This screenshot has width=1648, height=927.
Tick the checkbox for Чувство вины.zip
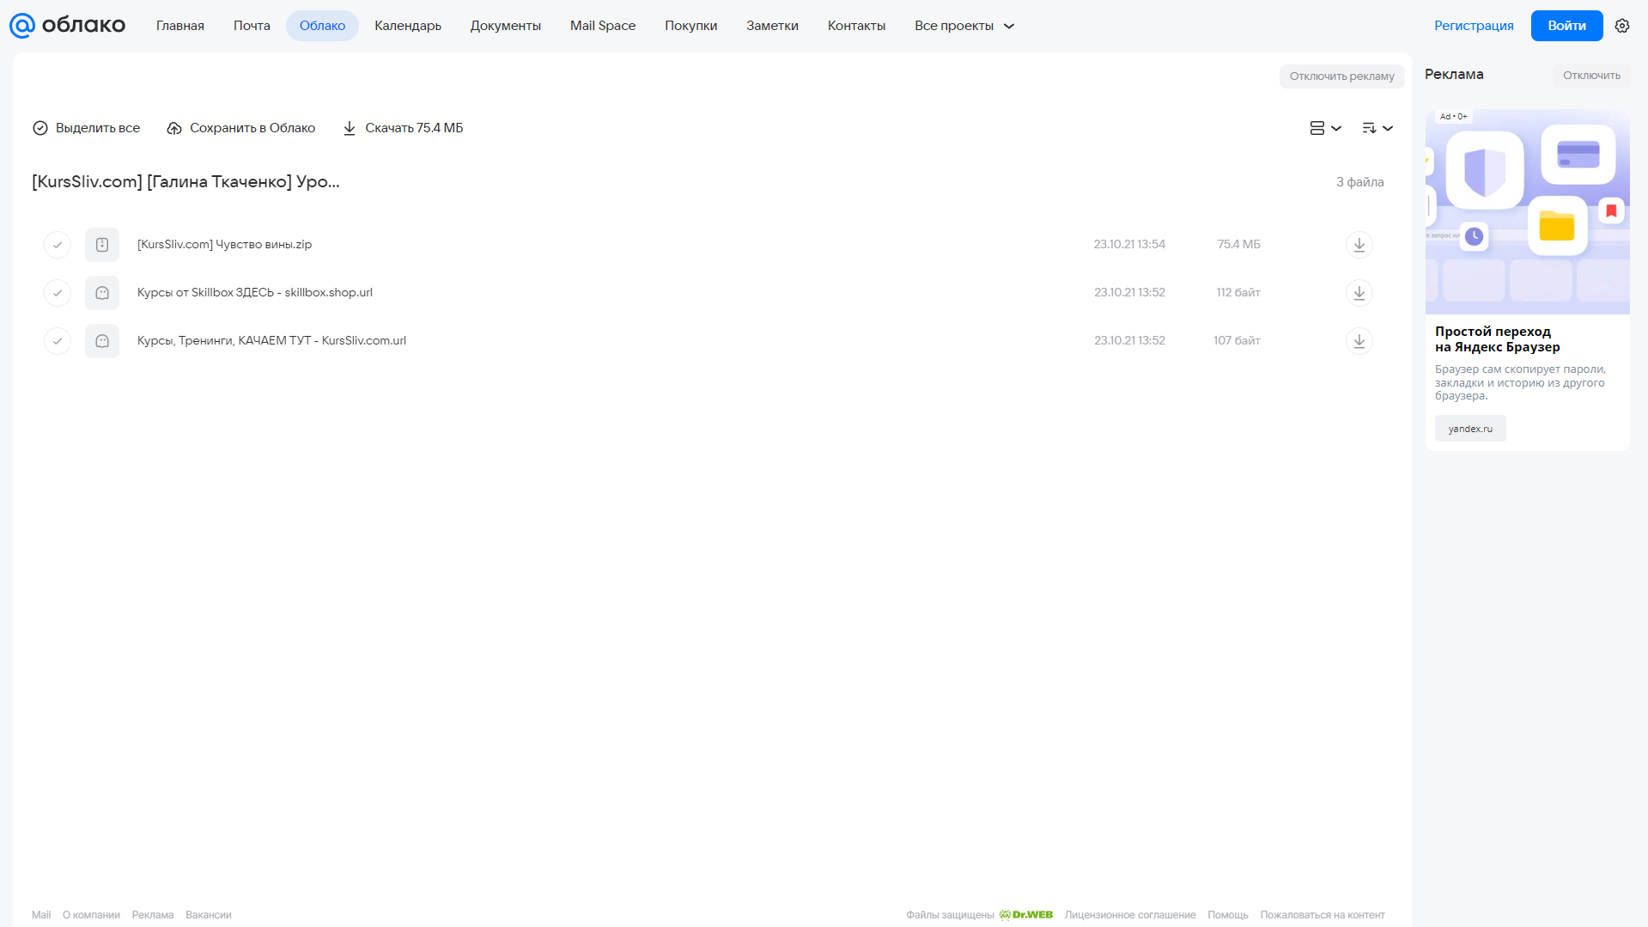(58, 245)
